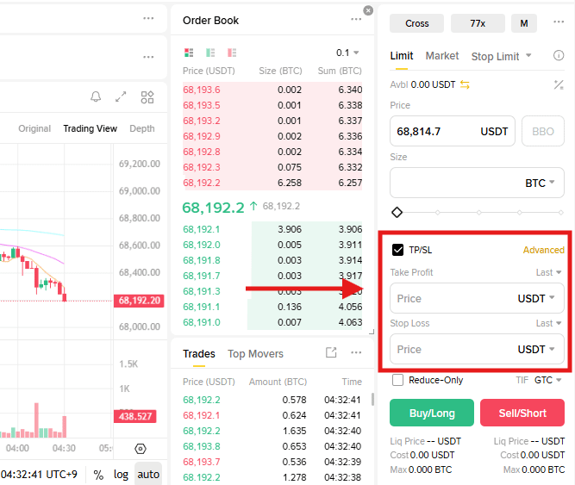Open the BTC size unit dropdown
The width and height of the screenshot is (575, 485).
coord(540,183)
